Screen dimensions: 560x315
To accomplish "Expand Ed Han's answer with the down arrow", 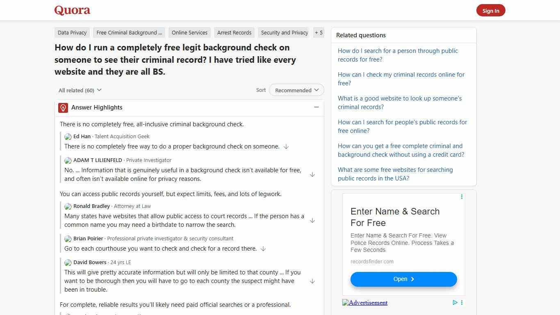I will (286, 146).
